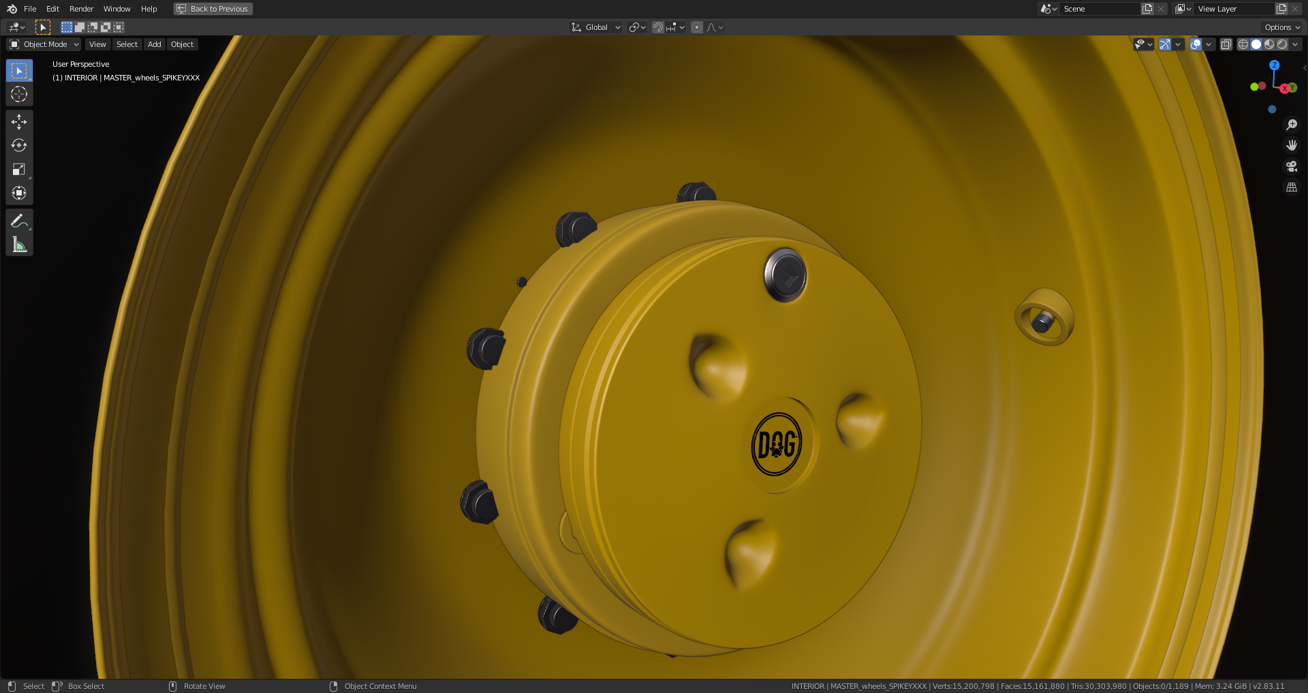Toggle X-ray mode

(x=1226, y=44)
